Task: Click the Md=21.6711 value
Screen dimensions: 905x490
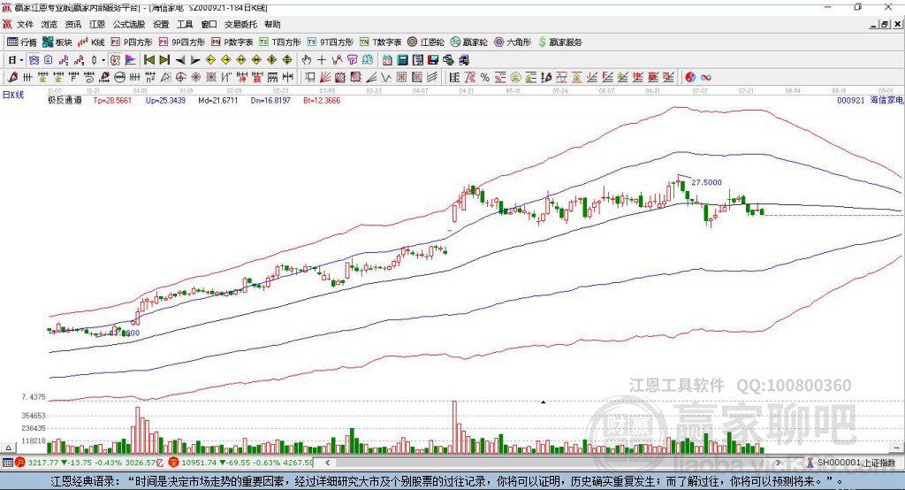Action: click(x=218, y=100)
